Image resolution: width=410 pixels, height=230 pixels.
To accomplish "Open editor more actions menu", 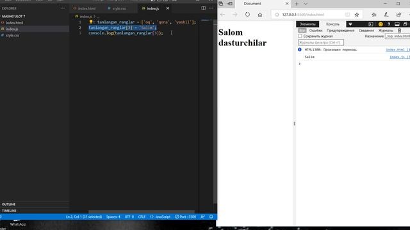I will (211, 8).
